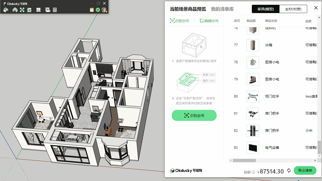Screen dimensions: 322x181
Task: Open the 我的清单库 tab
Action: point(222,9)
